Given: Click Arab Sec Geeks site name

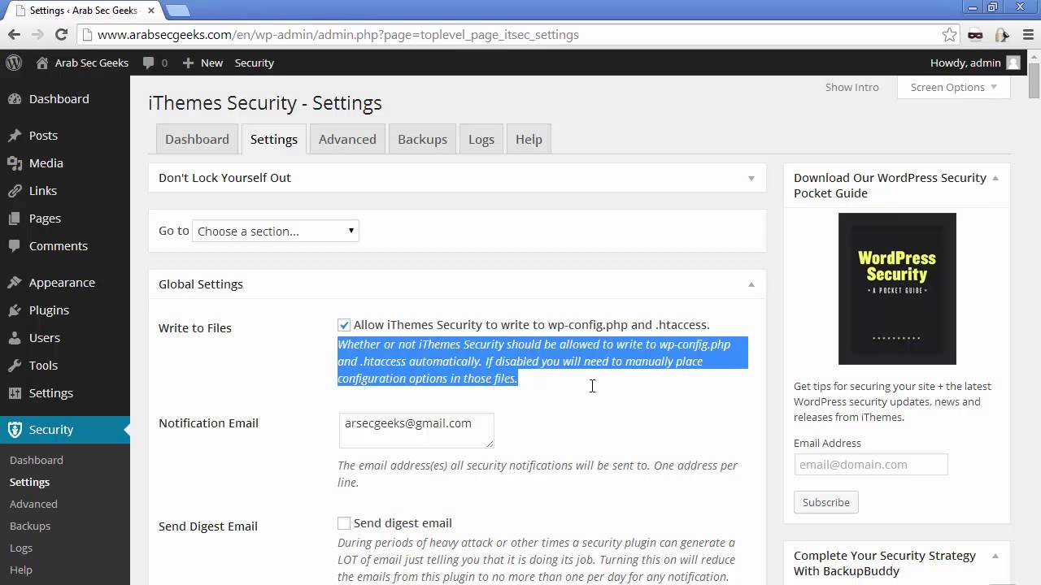Looking at the screenshot, I should tap(92, 63).
